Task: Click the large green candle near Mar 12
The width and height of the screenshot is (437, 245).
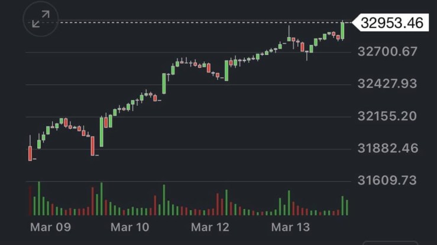Action: [226, 70]
